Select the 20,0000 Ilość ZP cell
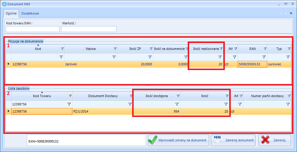The width and height of the screenshot is (297, 152). [135, 64]
